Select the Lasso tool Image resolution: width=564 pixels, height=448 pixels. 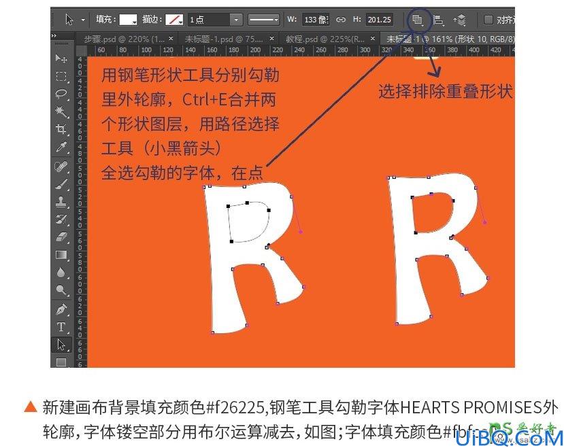[61, 94]
